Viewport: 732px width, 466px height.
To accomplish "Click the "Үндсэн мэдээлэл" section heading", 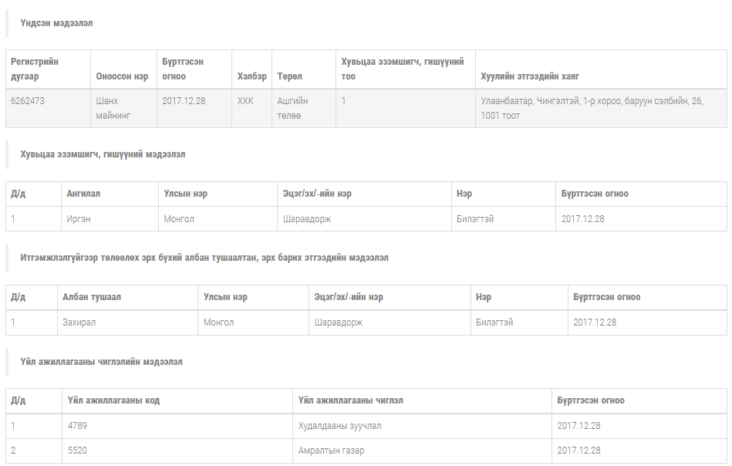I will tap(56, 23).
